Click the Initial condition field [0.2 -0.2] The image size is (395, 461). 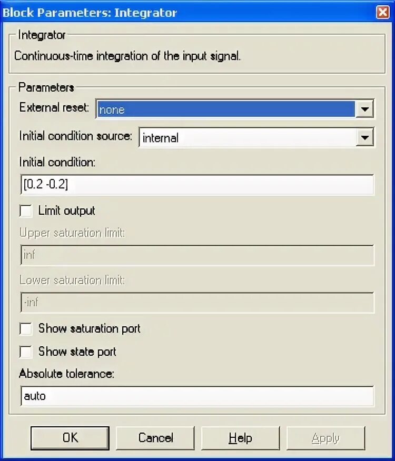coord(197,185)
